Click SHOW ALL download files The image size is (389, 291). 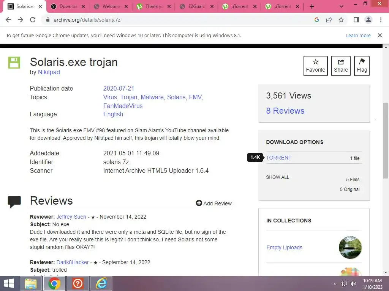277,177
